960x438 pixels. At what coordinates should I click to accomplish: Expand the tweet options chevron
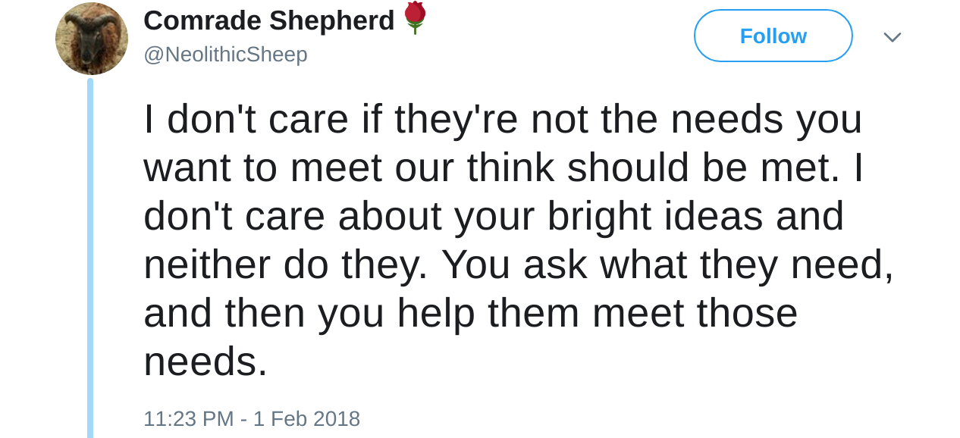coord(892,36)
